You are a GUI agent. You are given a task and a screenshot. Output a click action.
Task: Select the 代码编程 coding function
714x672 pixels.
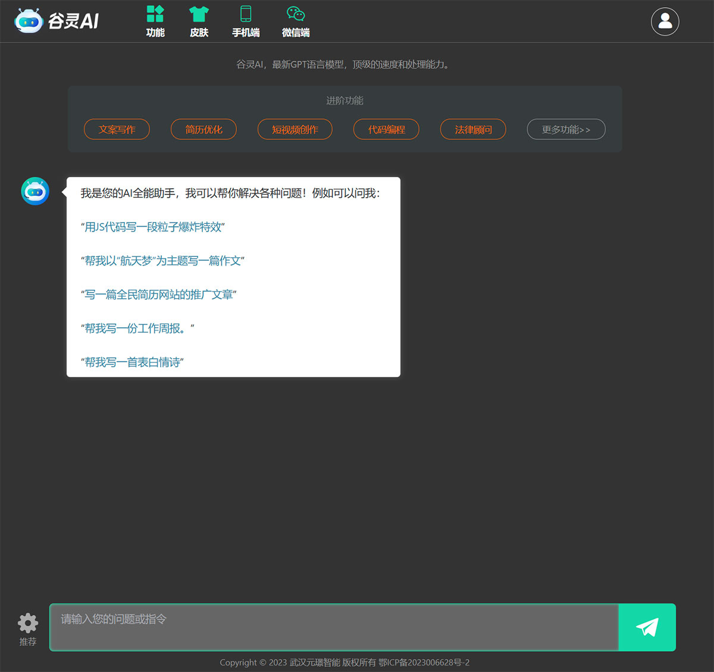[x=386, y=129]
